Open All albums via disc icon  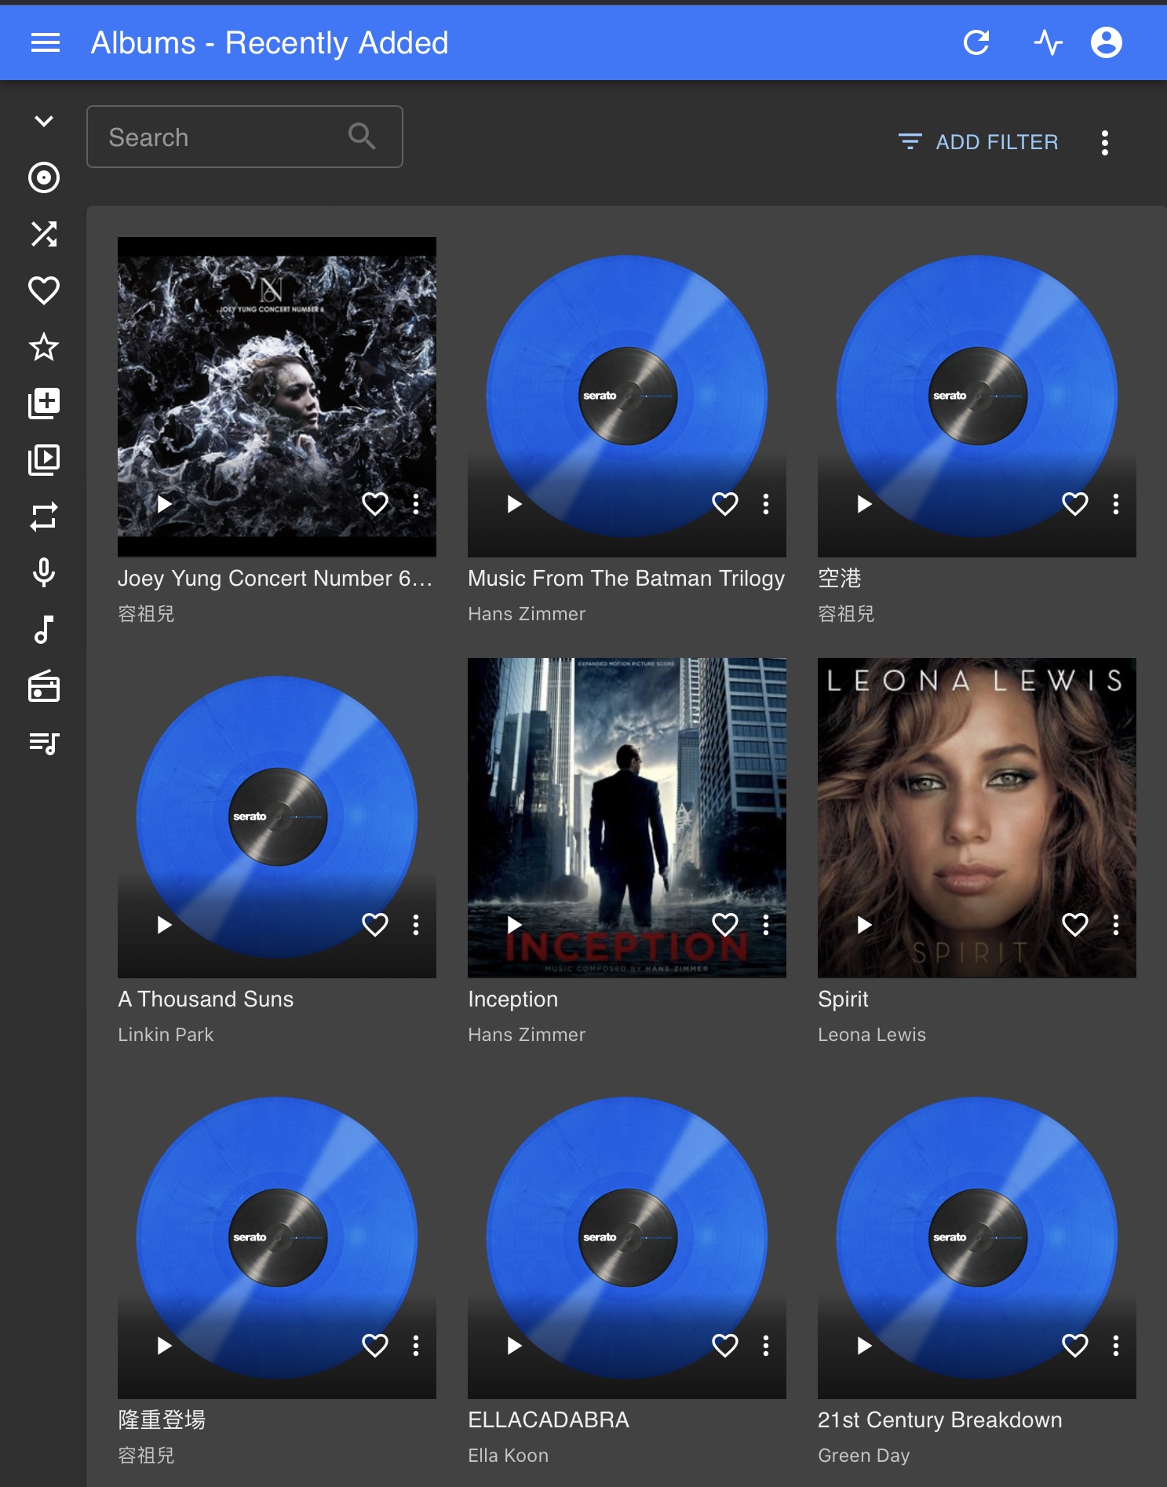coord(44,177)
